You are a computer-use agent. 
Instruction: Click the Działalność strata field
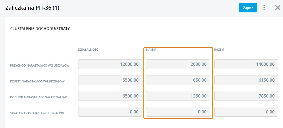click(110, 112)
